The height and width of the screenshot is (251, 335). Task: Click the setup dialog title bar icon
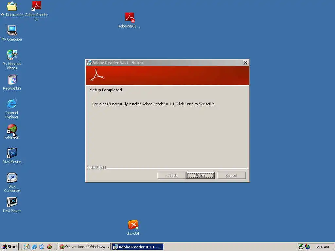click(x=89, y=62)
